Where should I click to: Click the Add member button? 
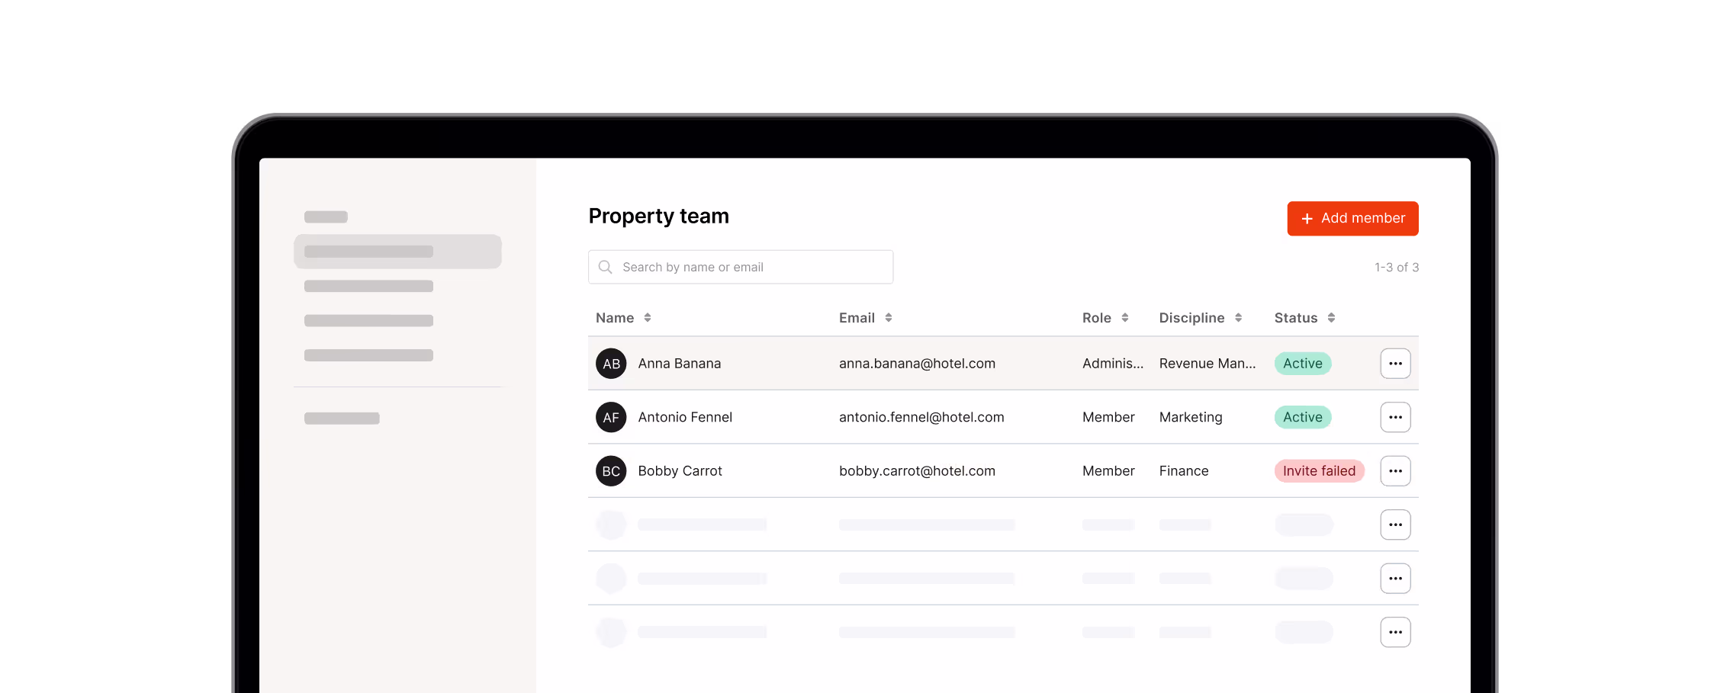[1352, 219]
